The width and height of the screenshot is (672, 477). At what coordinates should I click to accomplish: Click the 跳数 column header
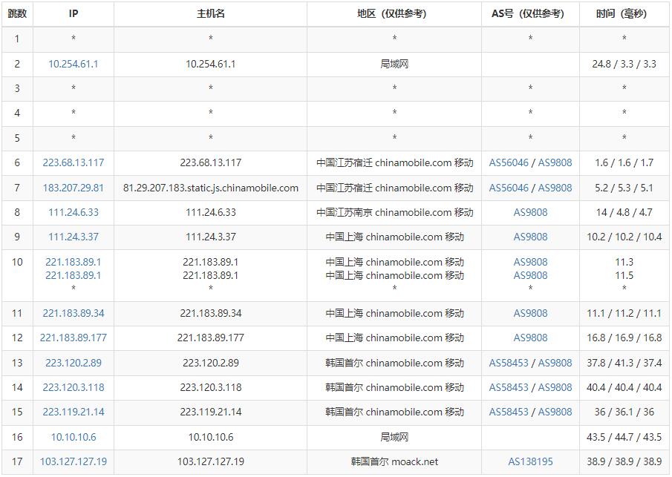tap(17, 13)
